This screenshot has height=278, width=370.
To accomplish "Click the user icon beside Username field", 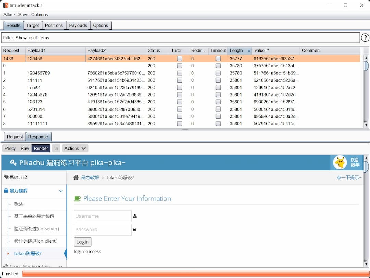I will coord(135,216).
